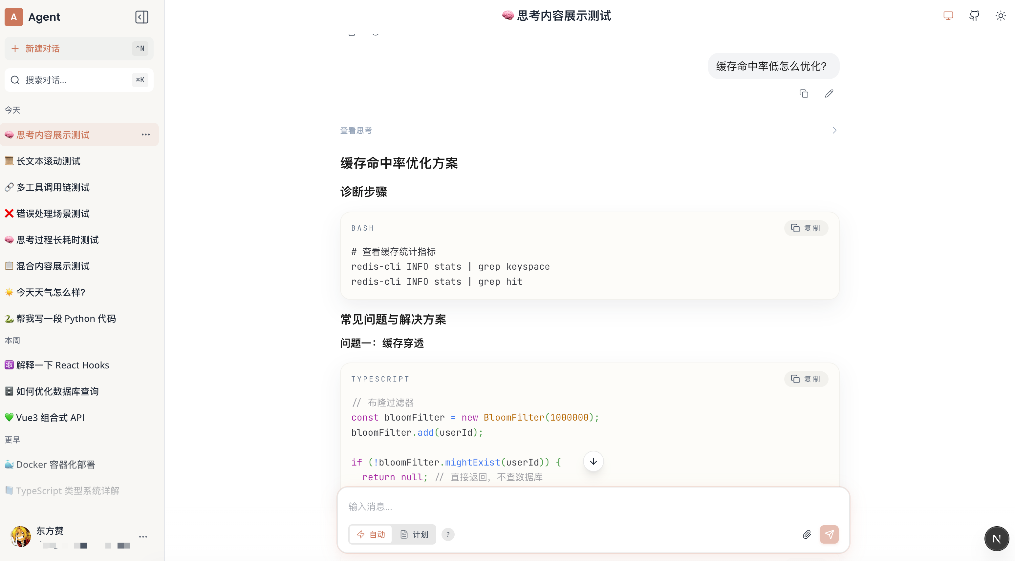Open the 长文本滚动测试 conversation
This screenshot has height=561, width=1015.
(48, 161)
